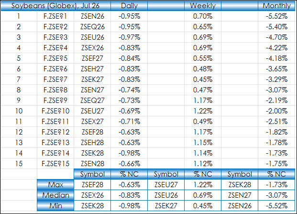297x214 pixels.
Task: Click the Monthly column header
Action: [276, 6]
